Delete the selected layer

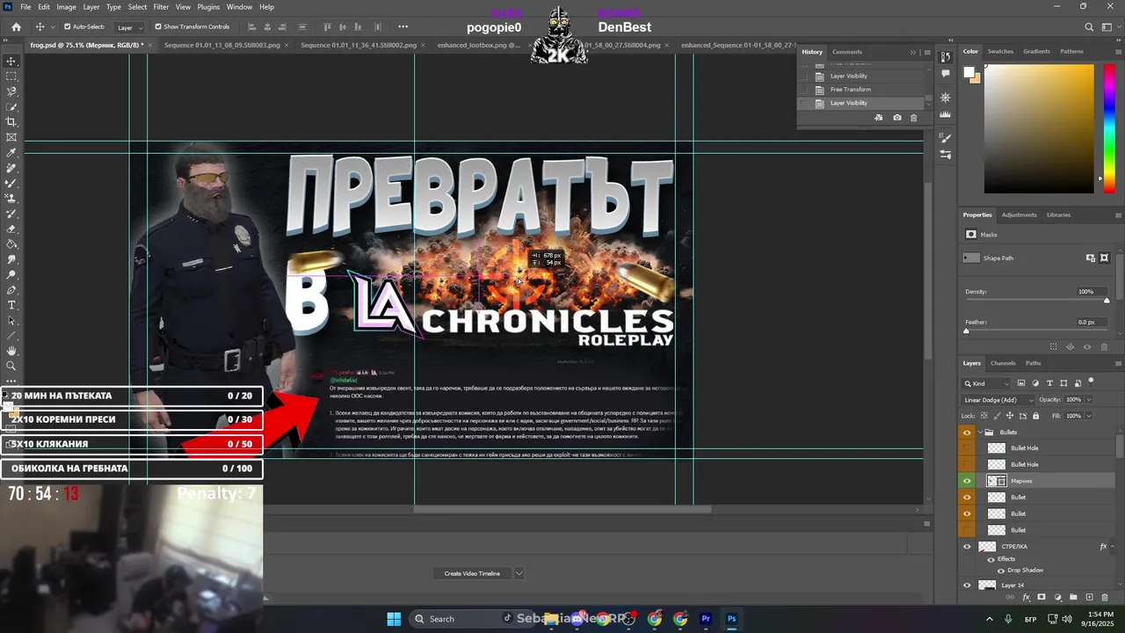1105,598
